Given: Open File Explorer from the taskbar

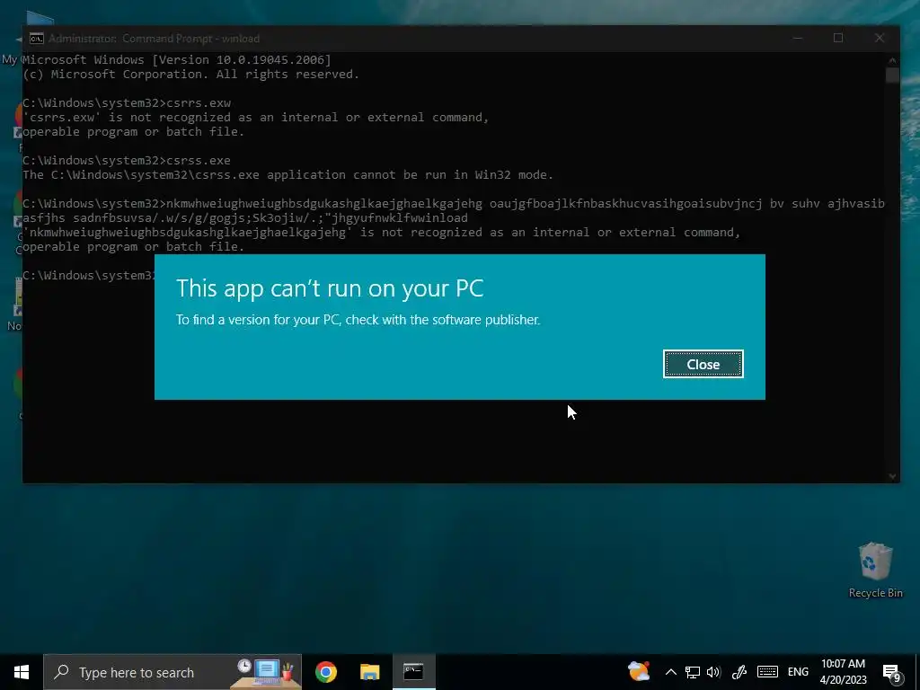Looking at the screenshot, I should coord(369,672).
